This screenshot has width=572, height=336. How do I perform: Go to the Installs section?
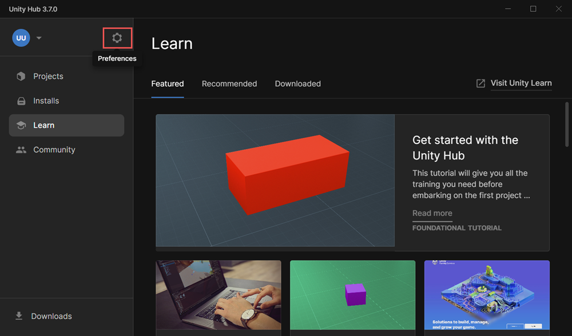click(x=66, y=101)
